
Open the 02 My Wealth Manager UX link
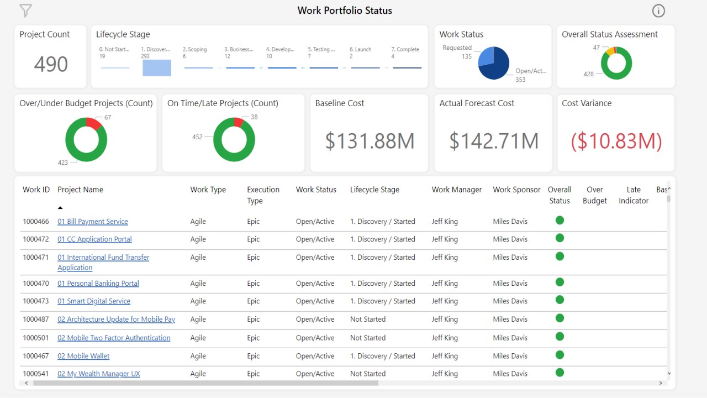pyautogui.click(x=98, y=373)
